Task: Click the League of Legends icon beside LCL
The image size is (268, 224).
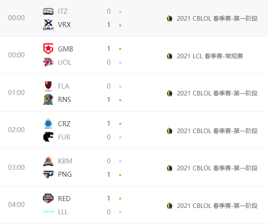Action: pos(170,56)
